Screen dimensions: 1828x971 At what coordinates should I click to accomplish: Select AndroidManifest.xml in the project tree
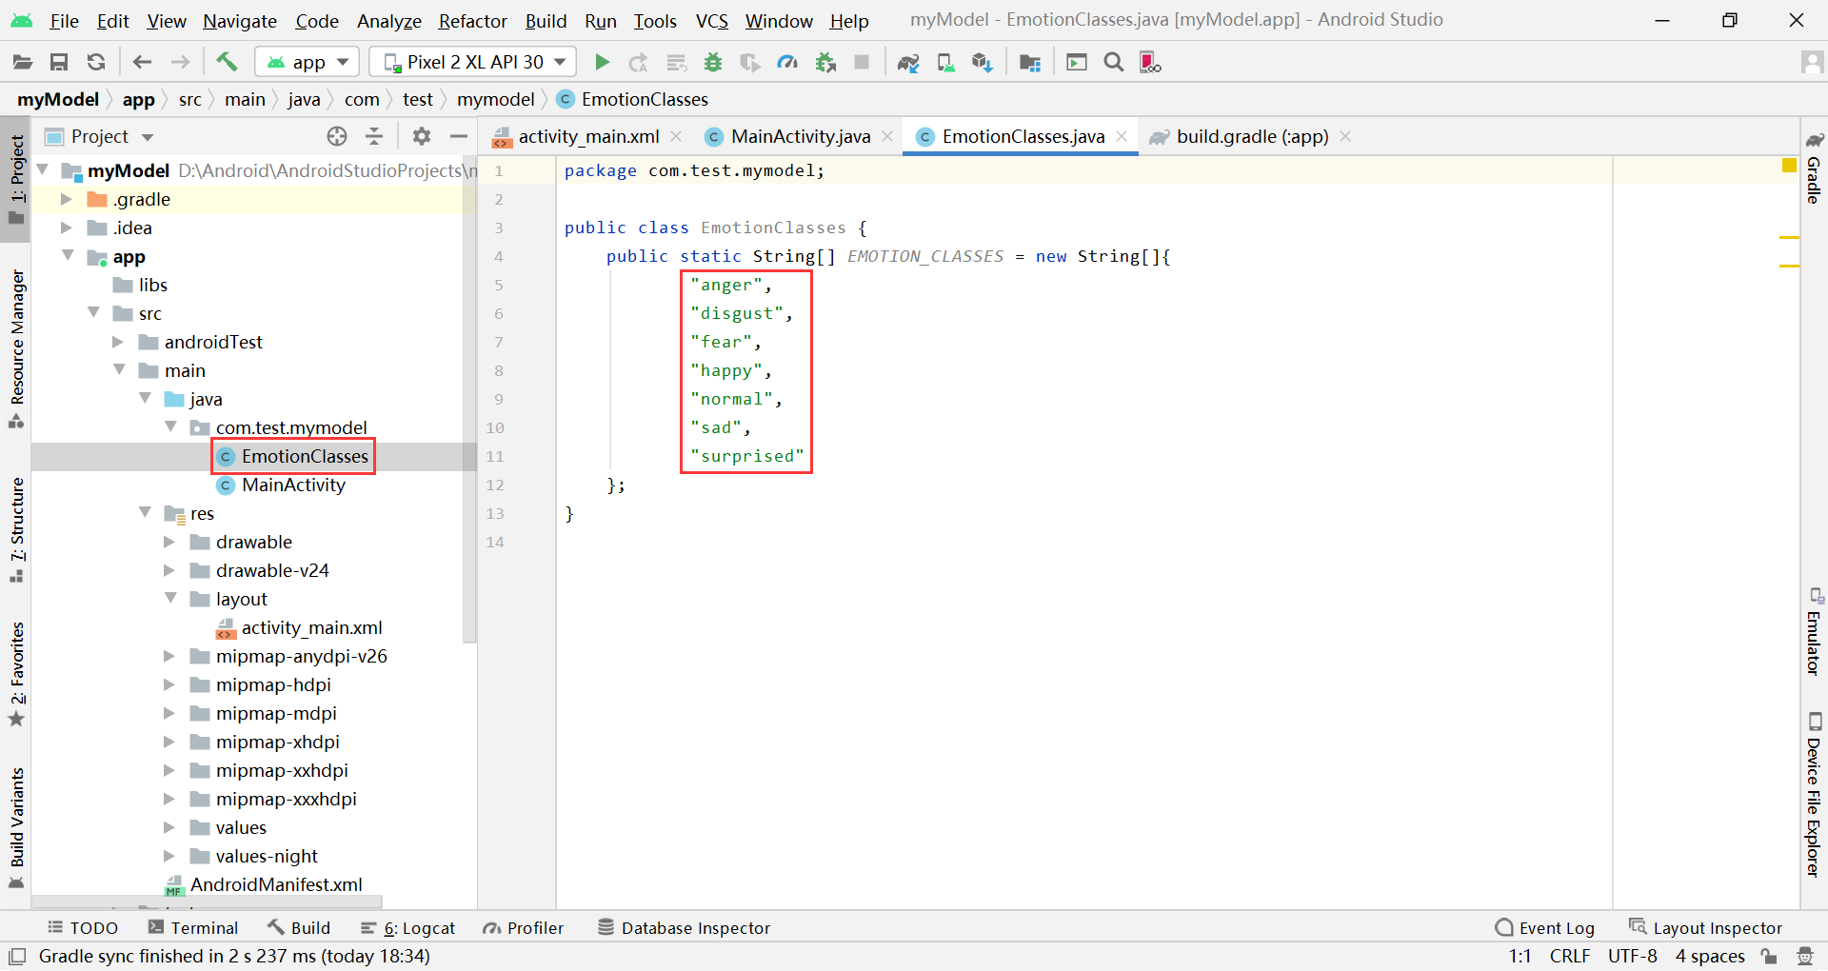click(276, 884)
